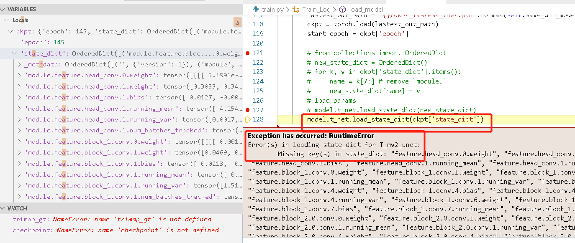Collapse the ckpt variable node
575x243 pixels.
pos(11,31)
